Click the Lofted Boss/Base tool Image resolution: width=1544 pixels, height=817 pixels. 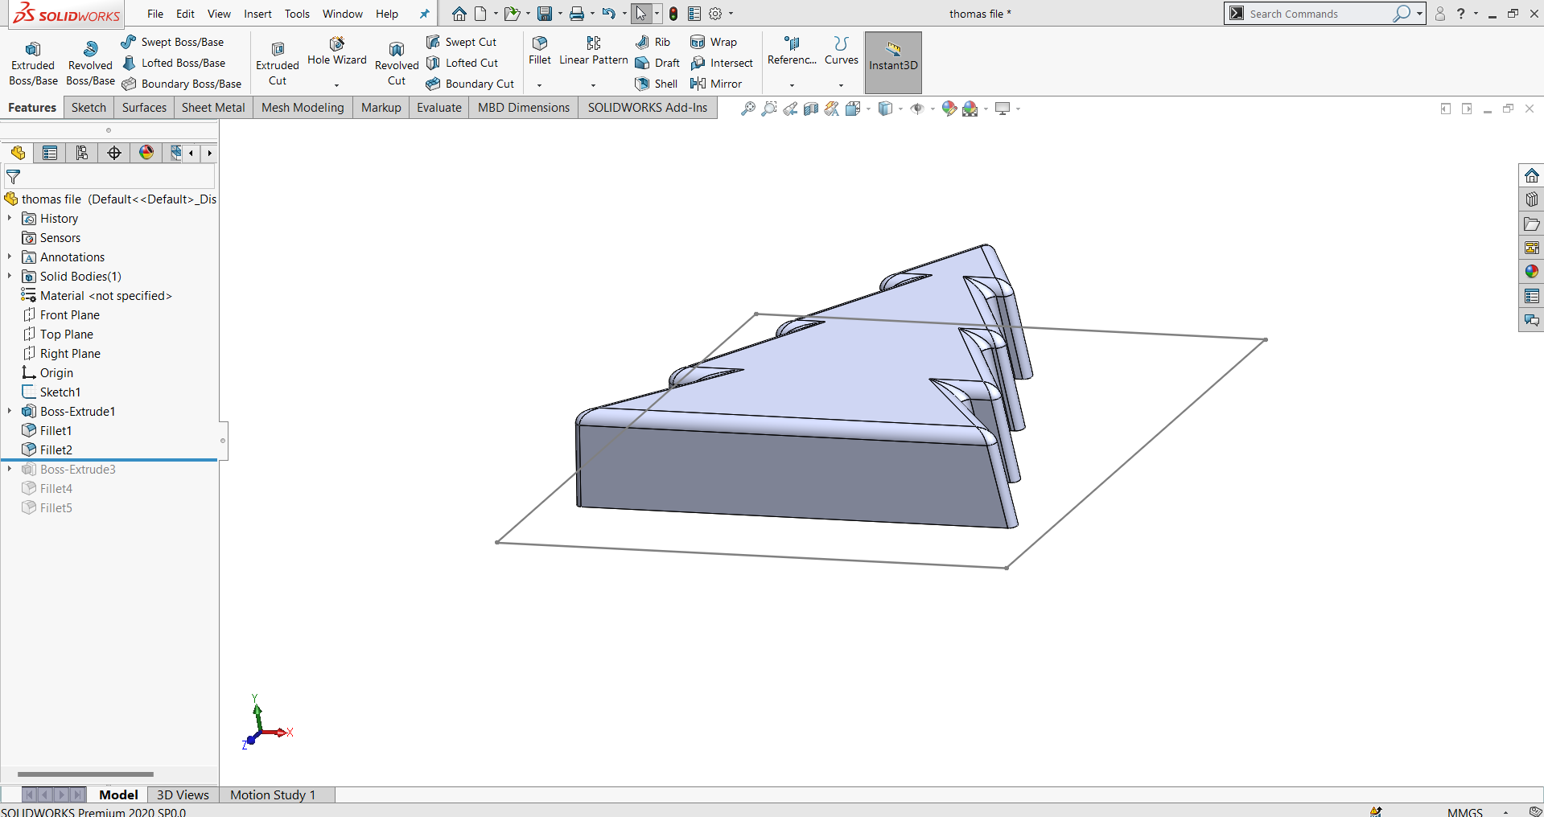pyautogui.click(x=174, y=63)
